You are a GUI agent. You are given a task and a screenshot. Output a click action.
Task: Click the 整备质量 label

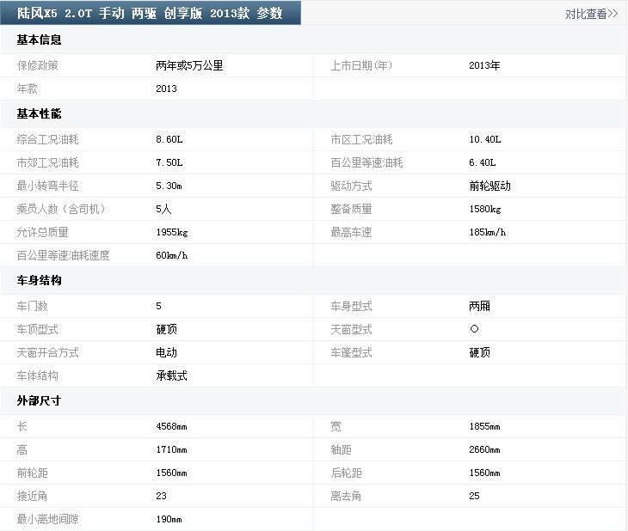pyautogui.click(x=351, y=210)
